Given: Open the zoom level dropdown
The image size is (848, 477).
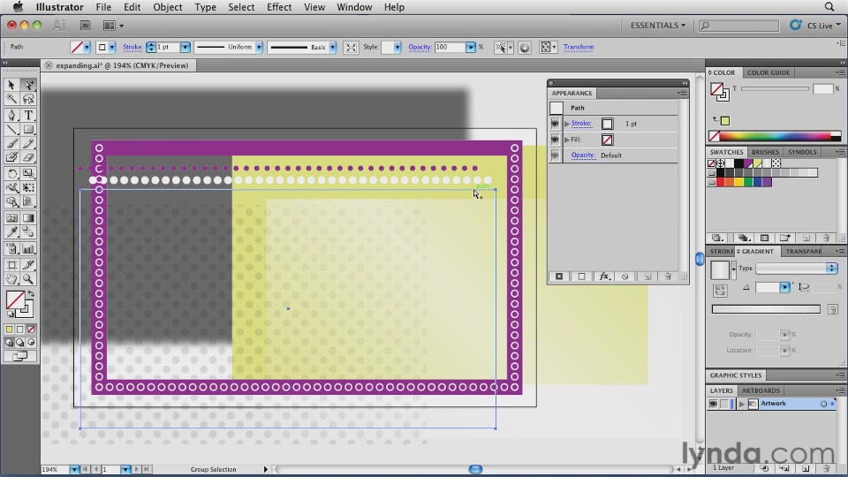Looking at the screenshot, I should pyautogui.click(x=74, y=469).
